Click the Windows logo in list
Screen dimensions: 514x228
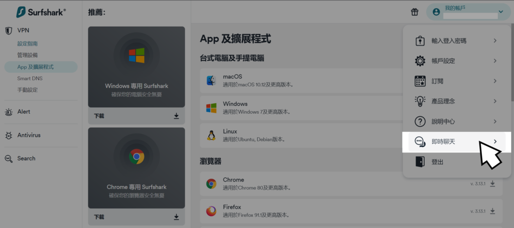pos(211,108)
